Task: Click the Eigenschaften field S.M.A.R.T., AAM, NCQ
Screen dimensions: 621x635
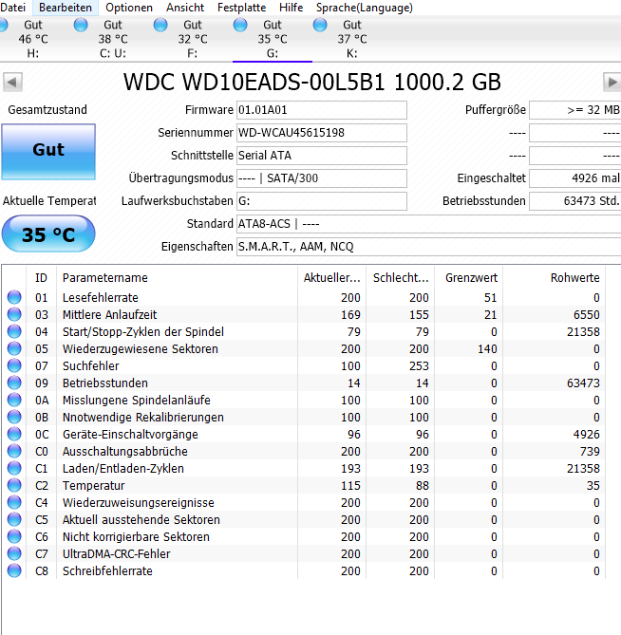Action: coord(428,247)
